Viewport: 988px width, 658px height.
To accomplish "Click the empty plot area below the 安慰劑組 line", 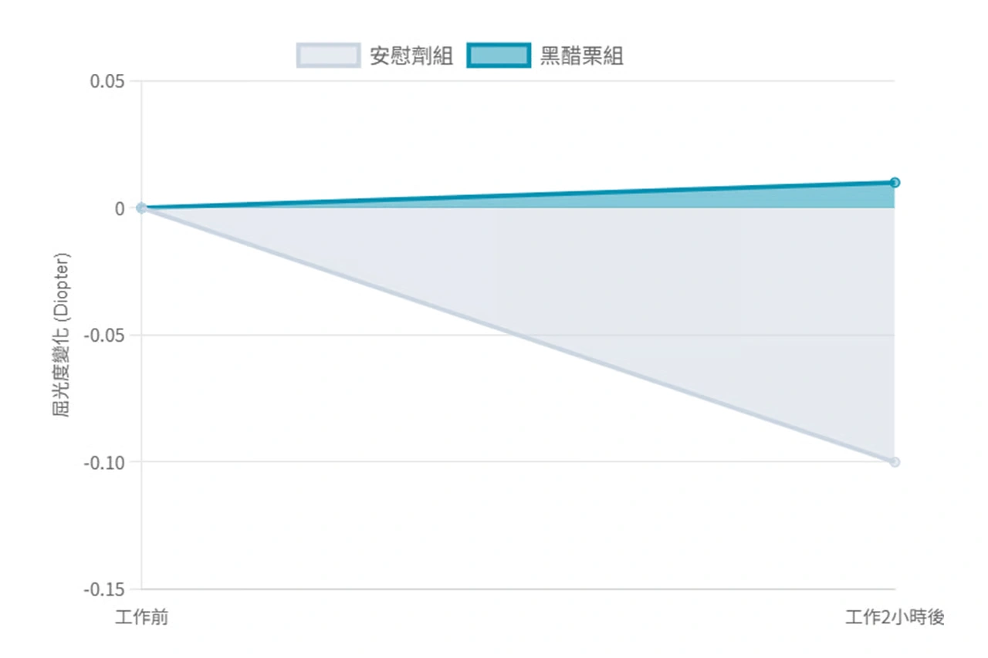I will pos(386,501).
